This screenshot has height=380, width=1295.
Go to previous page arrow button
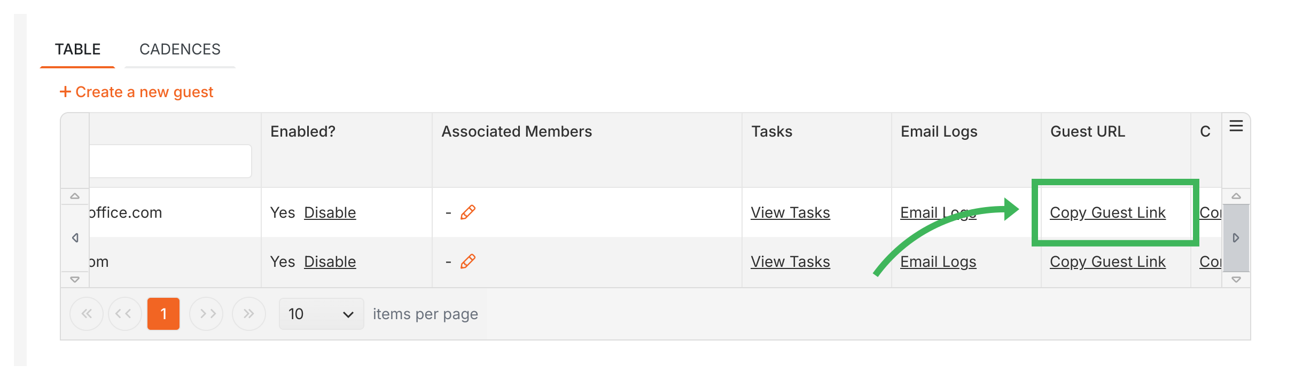click(x=125, y=314)
